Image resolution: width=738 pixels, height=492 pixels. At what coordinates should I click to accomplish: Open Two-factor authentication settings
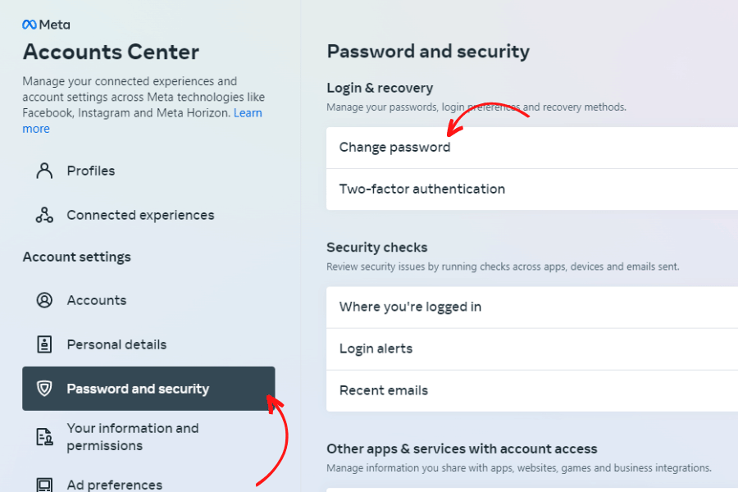click(x=421, y=189)
